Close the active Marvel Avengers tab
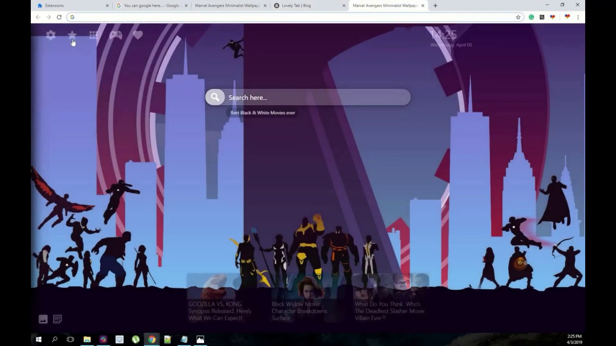This screenshot has height=346, width=616. (423, 6)
